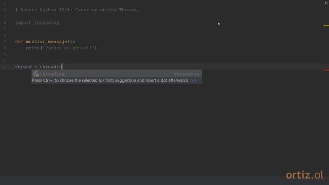Click the 'mostrar_mensaje' function name
The height and width of the screenshot is (185, 329).
[x=47, y=42]
